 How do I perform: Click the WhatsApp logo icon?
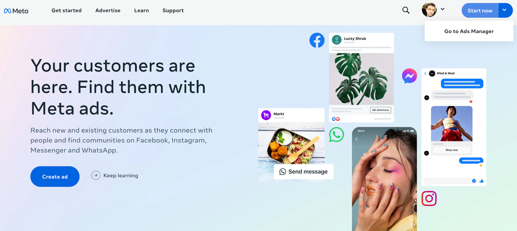click(336, 134)
